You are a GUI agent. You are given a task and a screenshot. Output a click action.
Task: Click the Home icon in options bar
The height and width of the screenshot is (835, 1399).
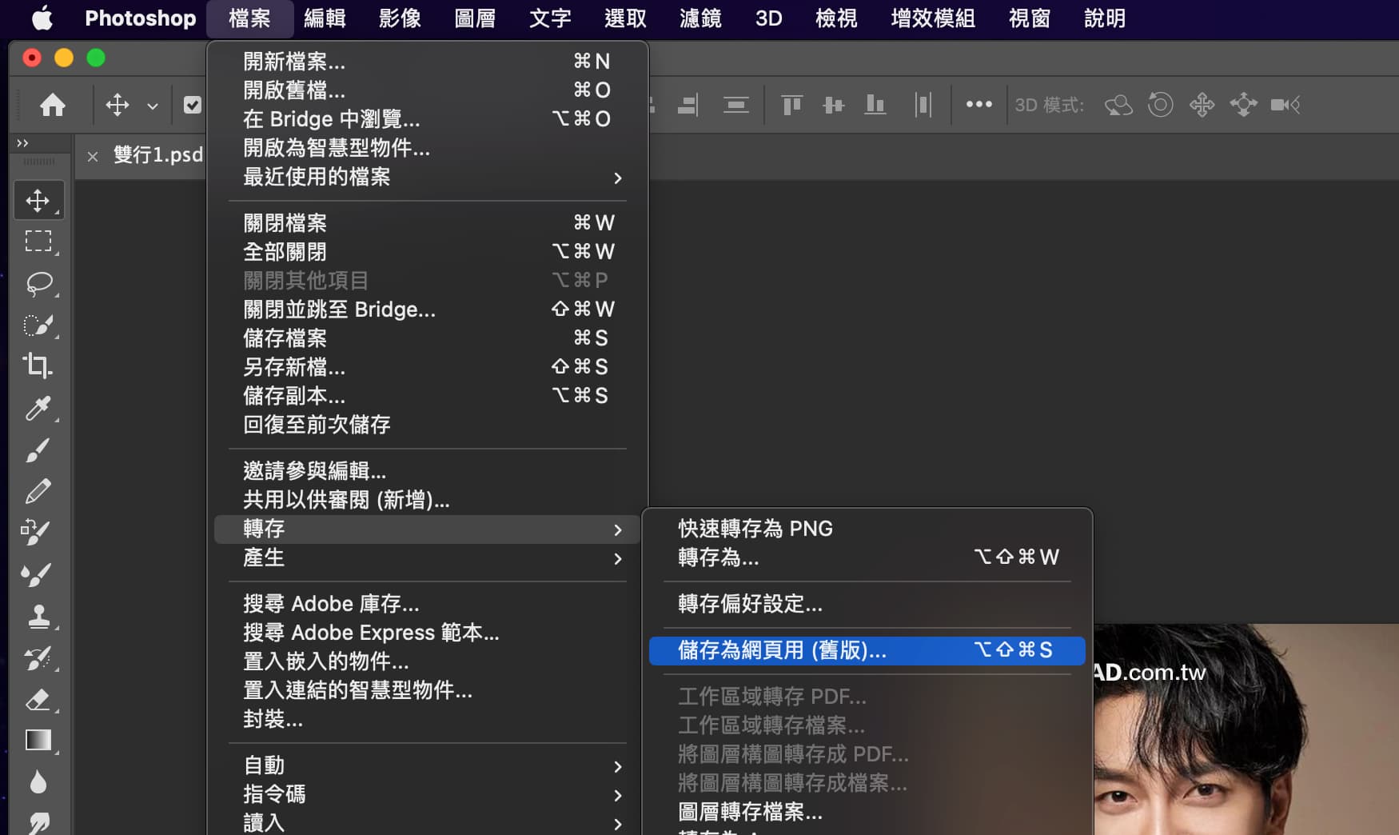point(53,105)
